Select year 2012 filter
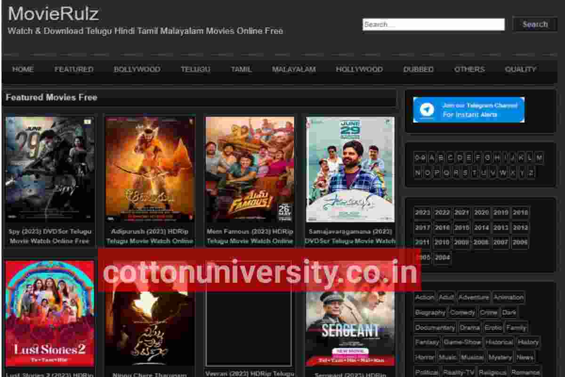The image size is (565, 377). point(520,228)
